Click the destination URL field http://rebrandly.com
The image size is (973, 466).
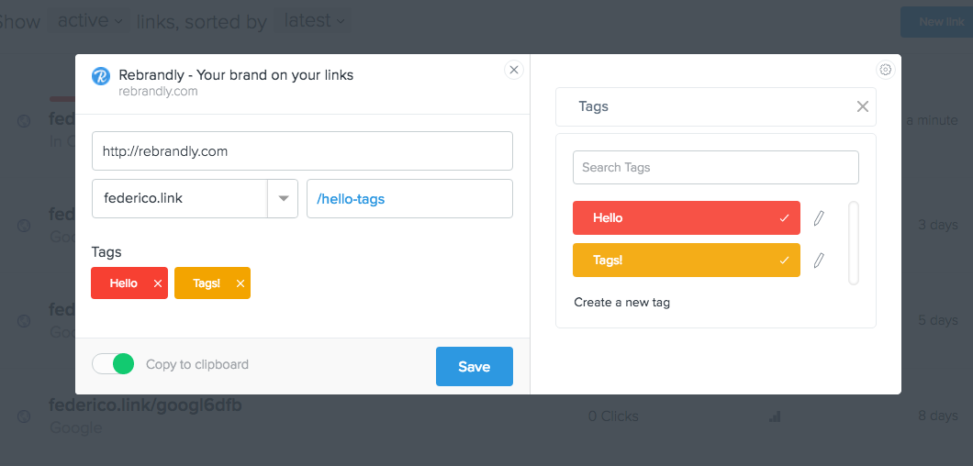pos(302,150)
